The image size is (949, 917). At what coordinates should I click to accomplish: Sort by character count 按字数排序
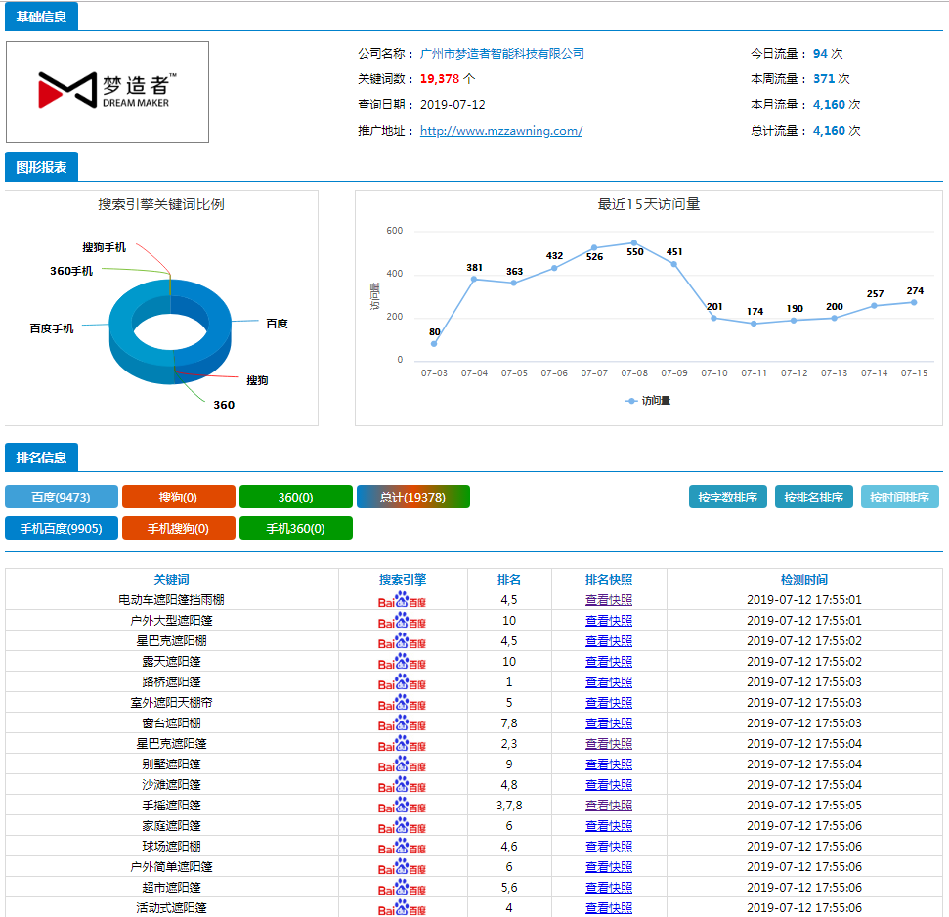pos(727,497)
